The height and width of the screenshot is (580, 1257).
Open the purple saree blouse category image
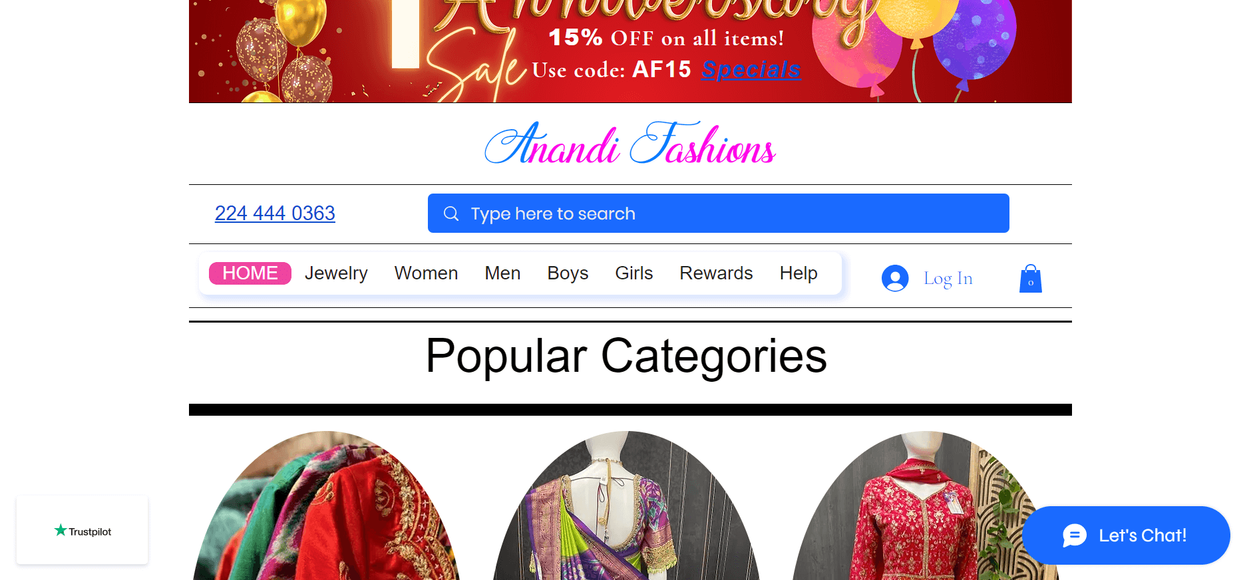coord(626,506)
